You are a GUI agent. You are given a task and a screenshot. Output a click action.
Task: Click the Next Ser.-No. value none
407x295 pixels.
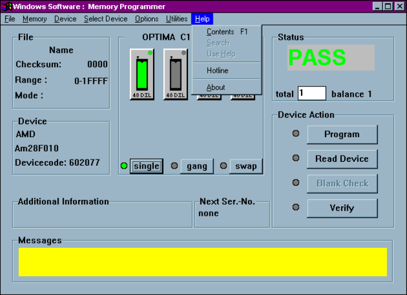[x=209, y=214]
